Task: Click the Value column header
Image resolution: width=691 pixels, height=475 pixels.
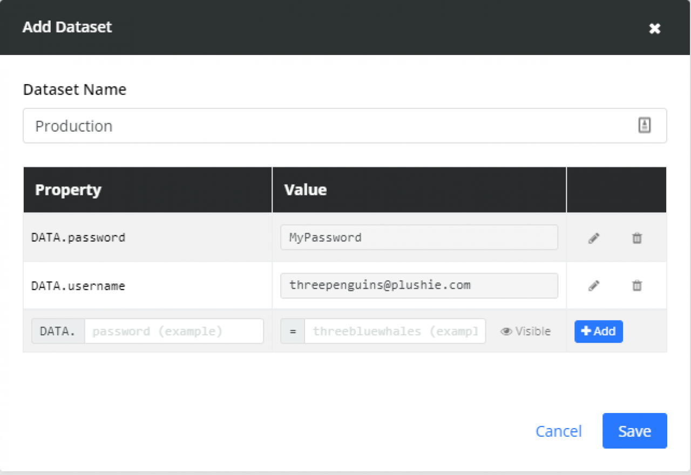Action: tap(305, 189)
